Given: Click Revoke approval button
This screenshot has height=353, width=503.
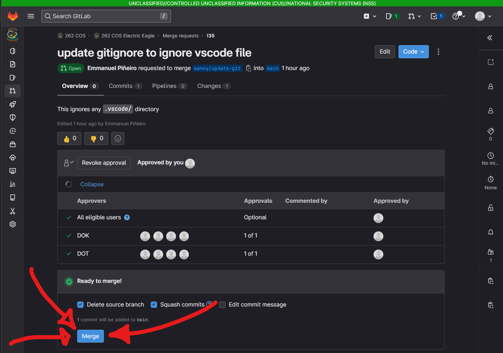Looking at the screenshot, I should click(x=104, y=163).
